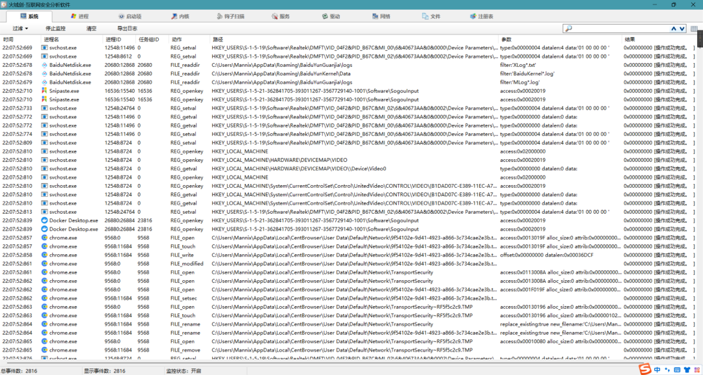Switch to the 系统 tab

[29, 16]
